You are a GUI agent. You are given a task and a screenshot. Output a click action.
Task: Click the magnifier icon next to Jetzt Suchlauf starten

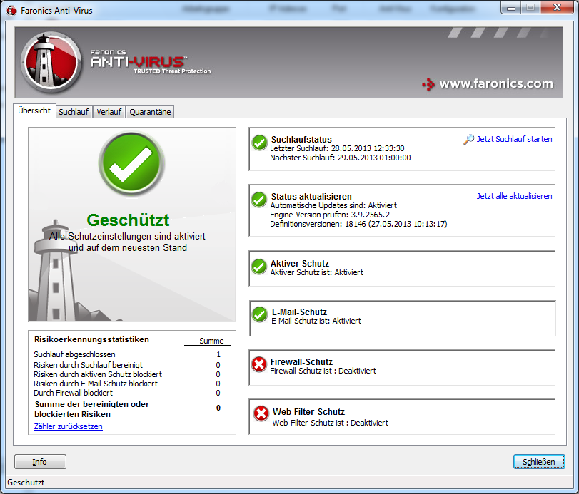tap(468, 139)
